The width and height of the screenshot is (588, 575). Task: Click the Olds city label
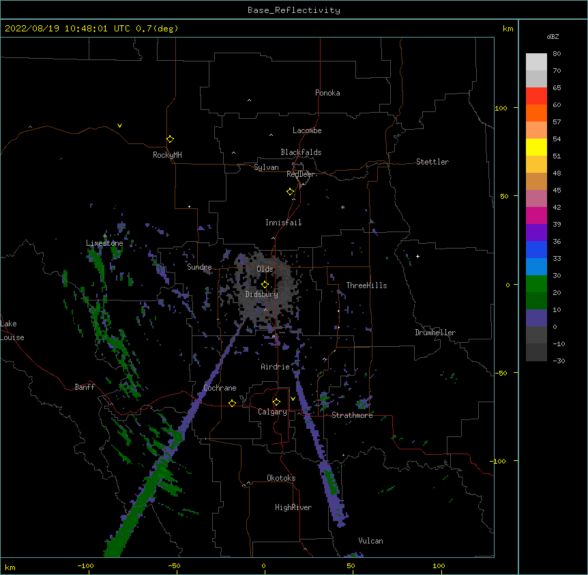point(265,269)
